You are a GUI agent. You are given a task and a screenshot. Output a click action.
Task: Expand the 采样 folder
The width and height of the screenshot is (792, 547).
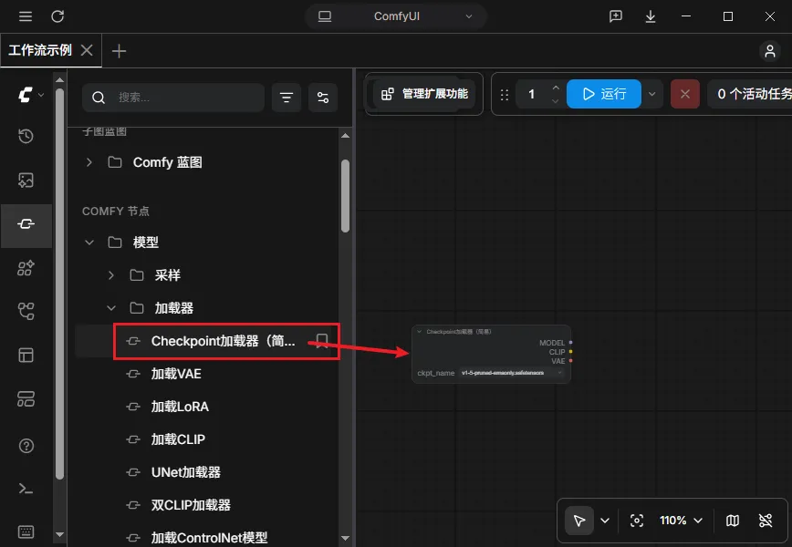tap(111, 275)
